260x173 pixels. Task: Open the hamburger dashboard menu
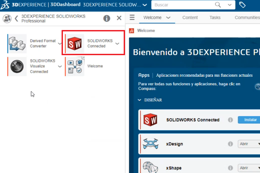coord(132,17)
